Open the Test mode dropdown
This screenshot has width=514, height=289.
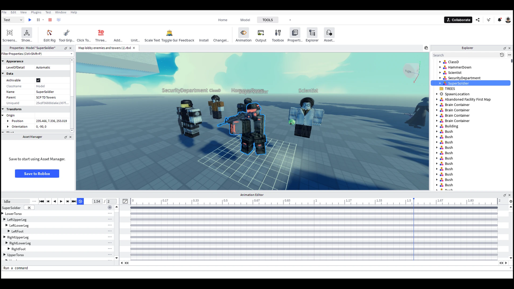coord(13,20)
